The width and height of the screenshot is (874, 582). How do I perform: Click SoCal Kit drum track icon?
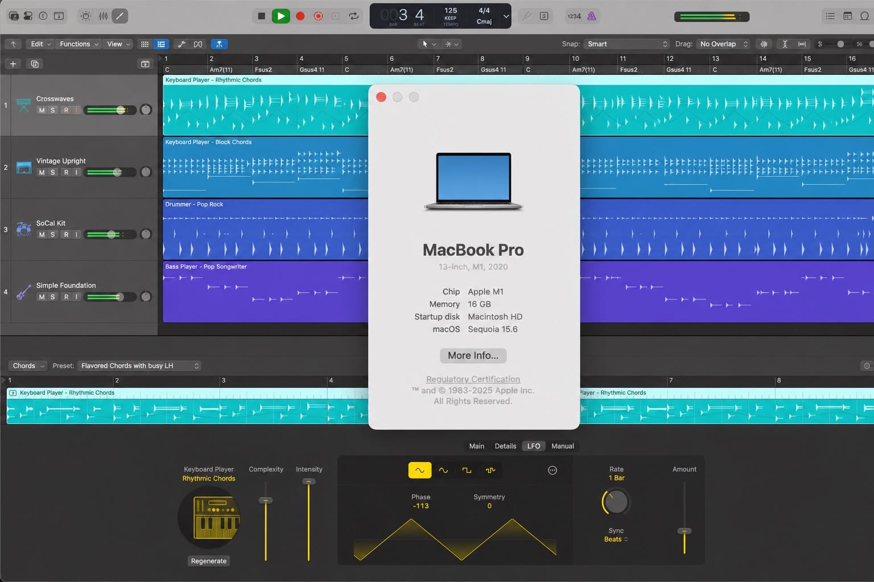pos(23,229)
